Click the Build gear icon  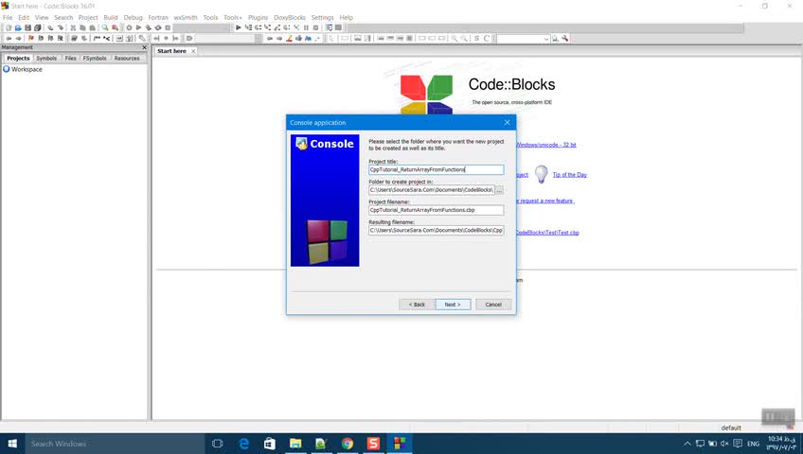(x=129, y=27)
